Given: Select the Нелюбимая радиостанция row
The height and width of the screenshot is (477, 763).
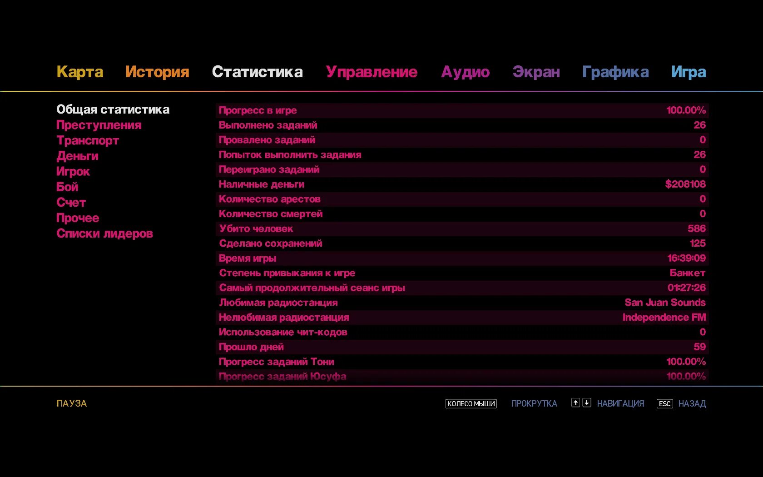Looking at the screenshot, I should (x=462, y=317).
